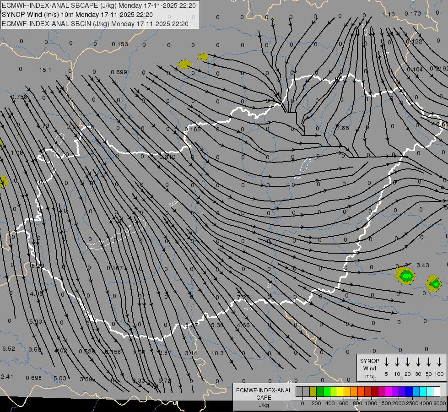Click the 3.43 value on the map
The width and height of the screenshot is (448, 412).
(423, 266)
